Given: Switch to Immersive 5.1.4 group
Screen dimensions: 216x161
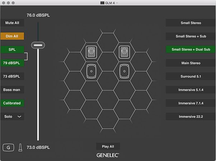Looking at the screenshot, I should pyautogui.click(x=191, y=90).
